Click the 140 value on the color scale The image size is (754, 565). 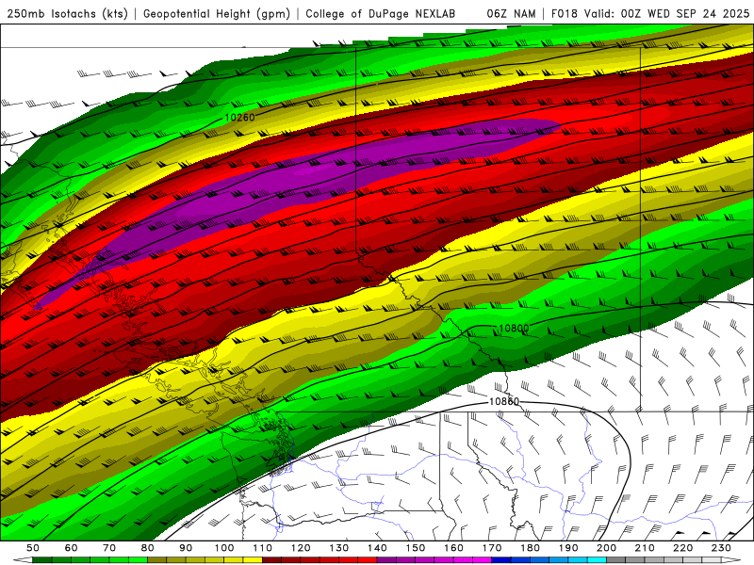(x=377, y=548)
